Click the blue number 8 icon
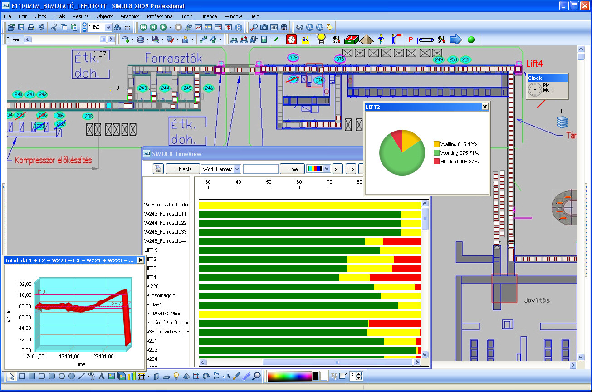 tap(239, 27)
